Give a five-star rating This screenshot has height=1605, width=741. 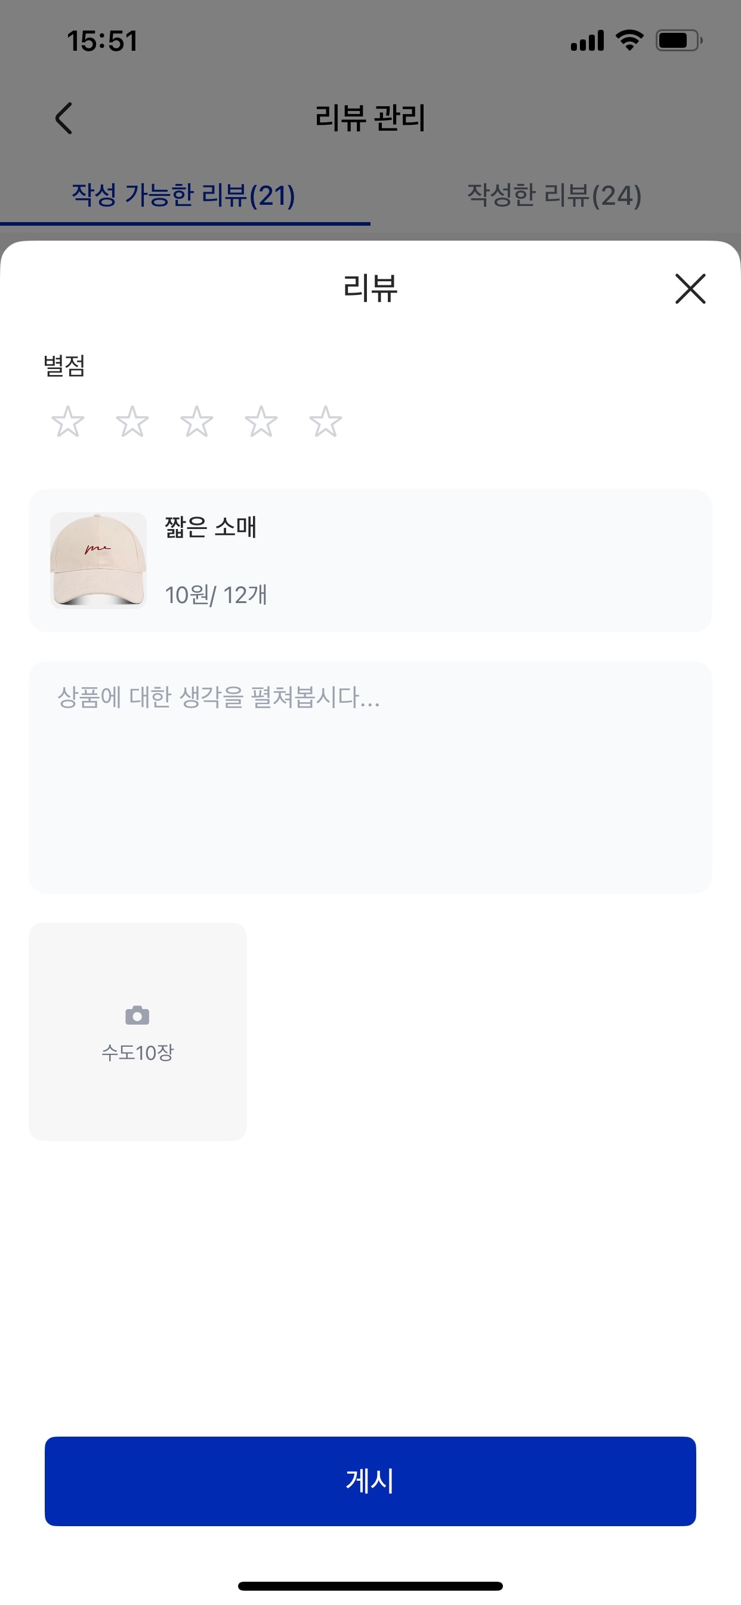(326, 422)
